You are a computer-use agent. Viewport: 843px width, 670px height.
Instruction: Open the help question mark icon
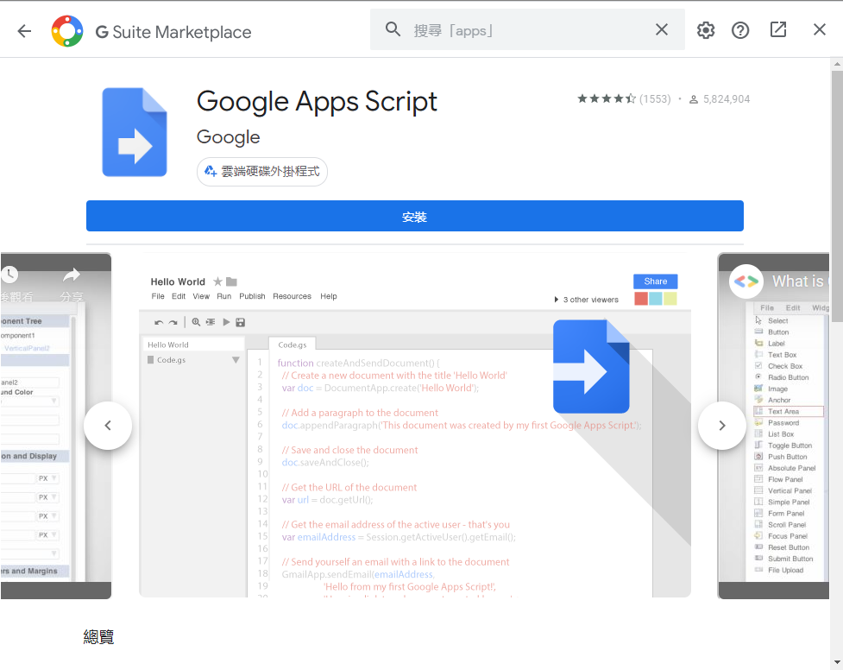coord(740,30)
